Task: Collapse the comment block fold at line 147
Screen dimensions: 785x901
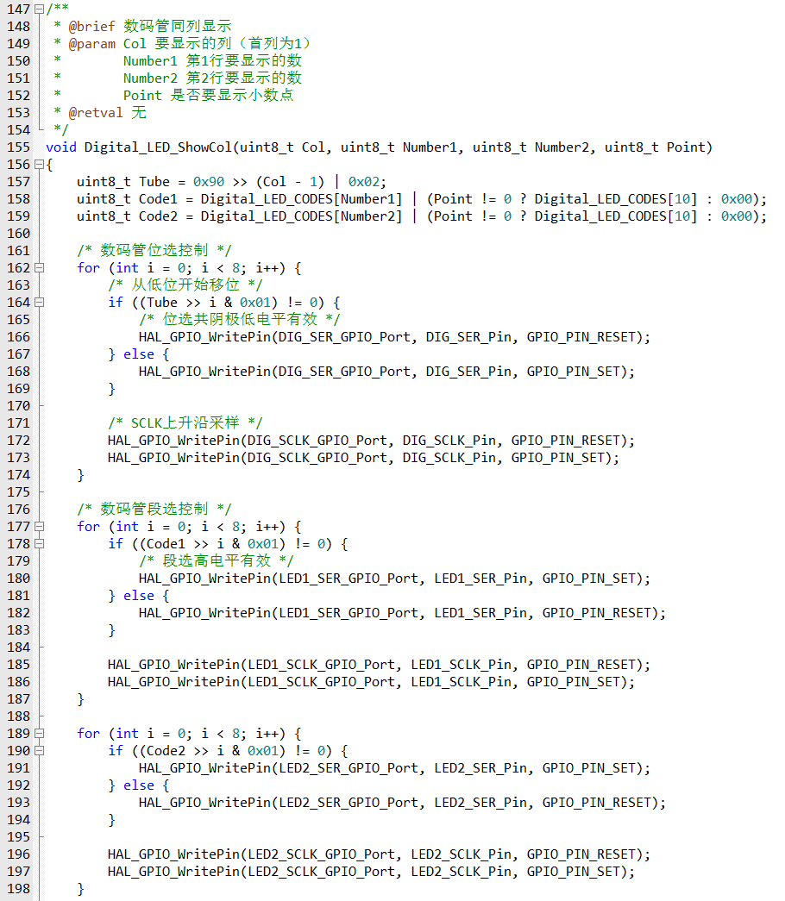Action: (x=39, y=9)
